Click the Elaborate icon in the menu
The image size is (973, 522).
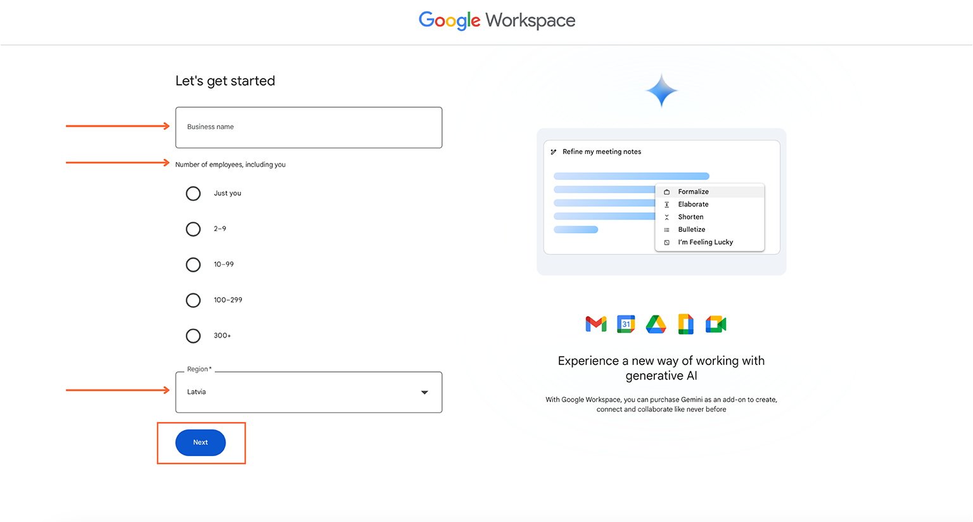pos(666,205)
